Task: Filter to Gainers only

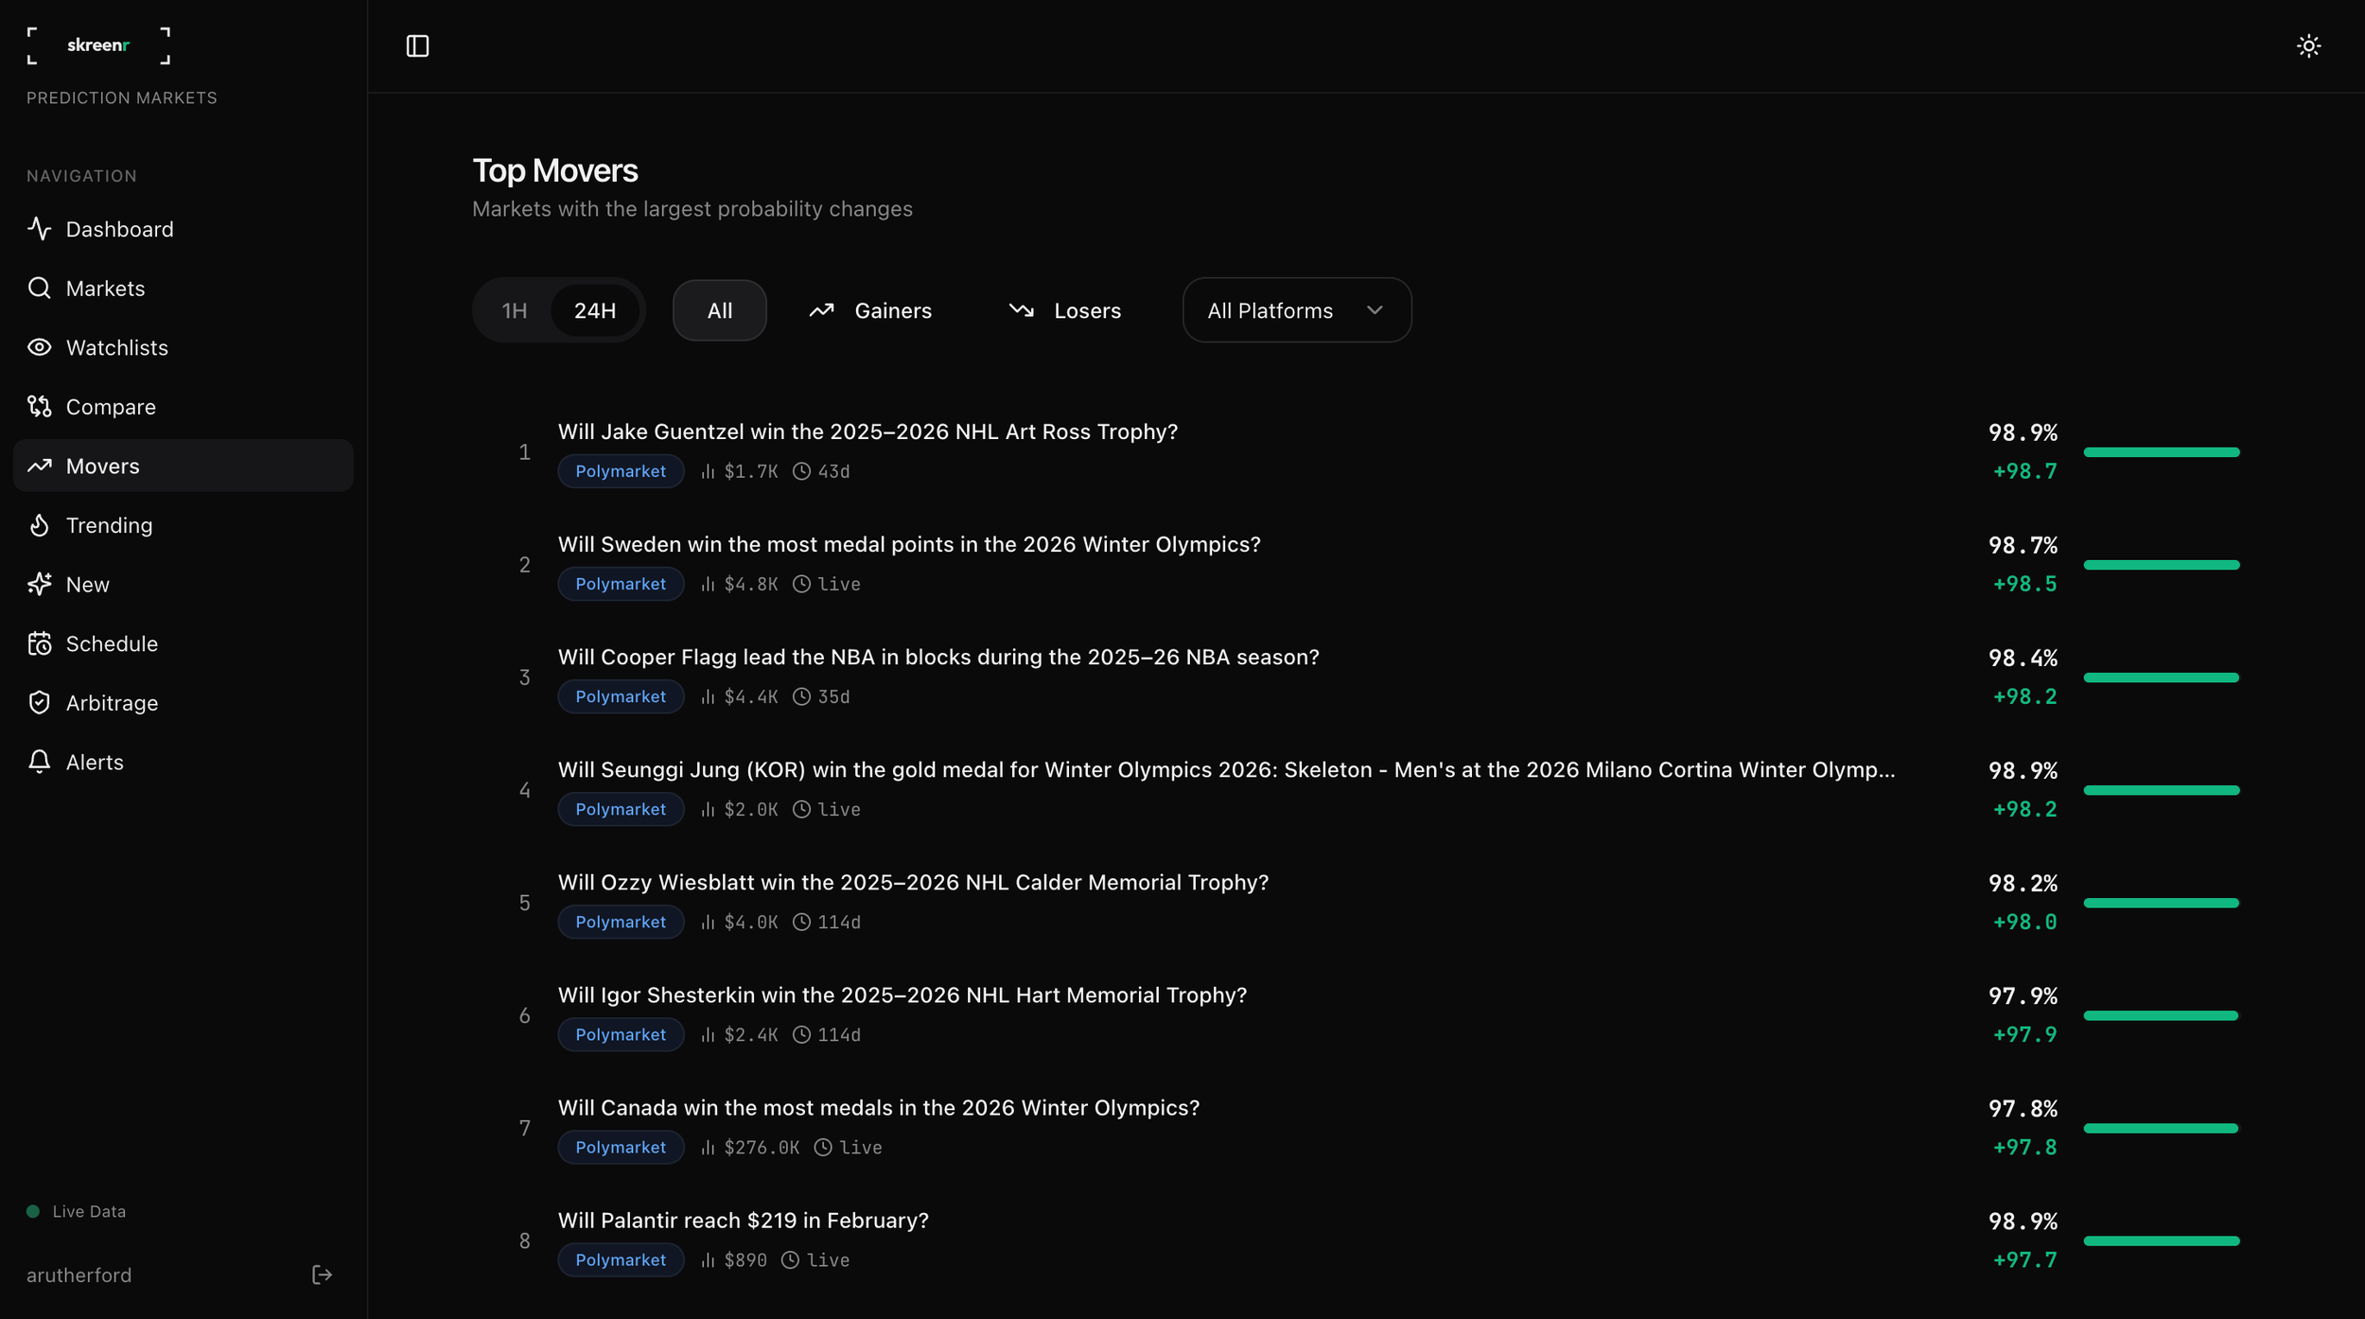Action: click(870, 310)
